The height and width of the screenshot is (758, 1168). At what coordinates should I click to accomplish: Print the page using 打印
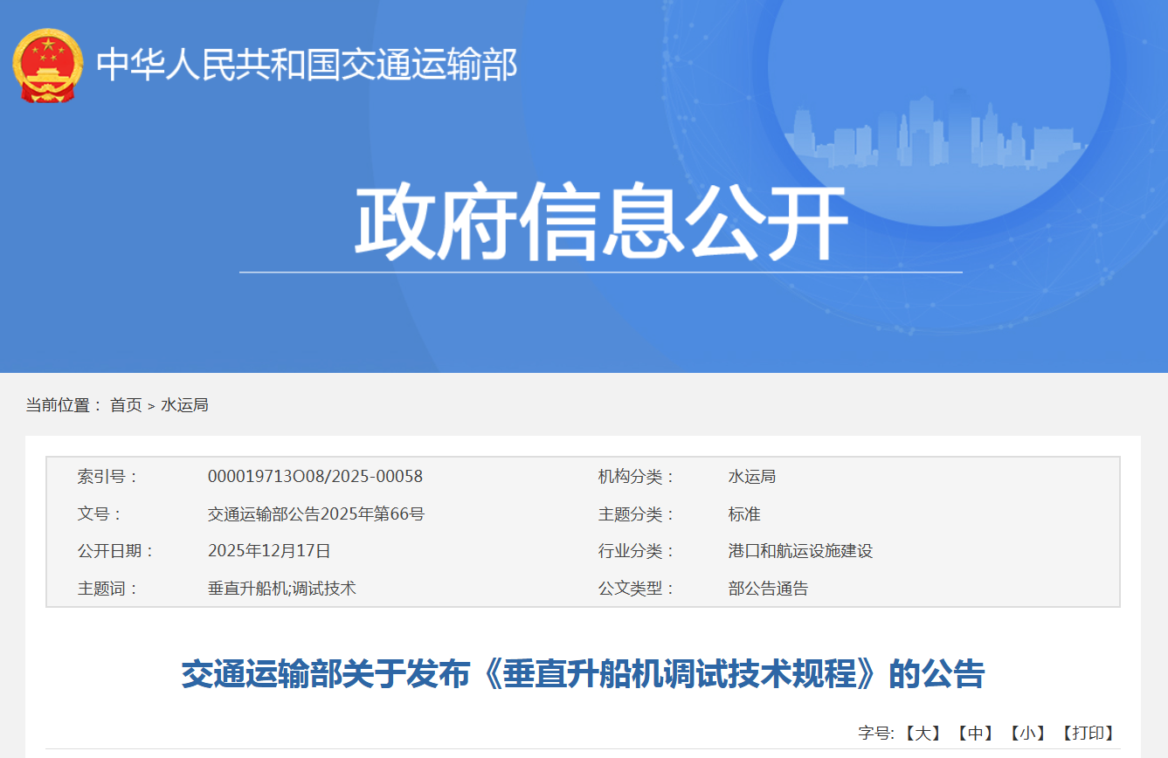pos(1088,734)
